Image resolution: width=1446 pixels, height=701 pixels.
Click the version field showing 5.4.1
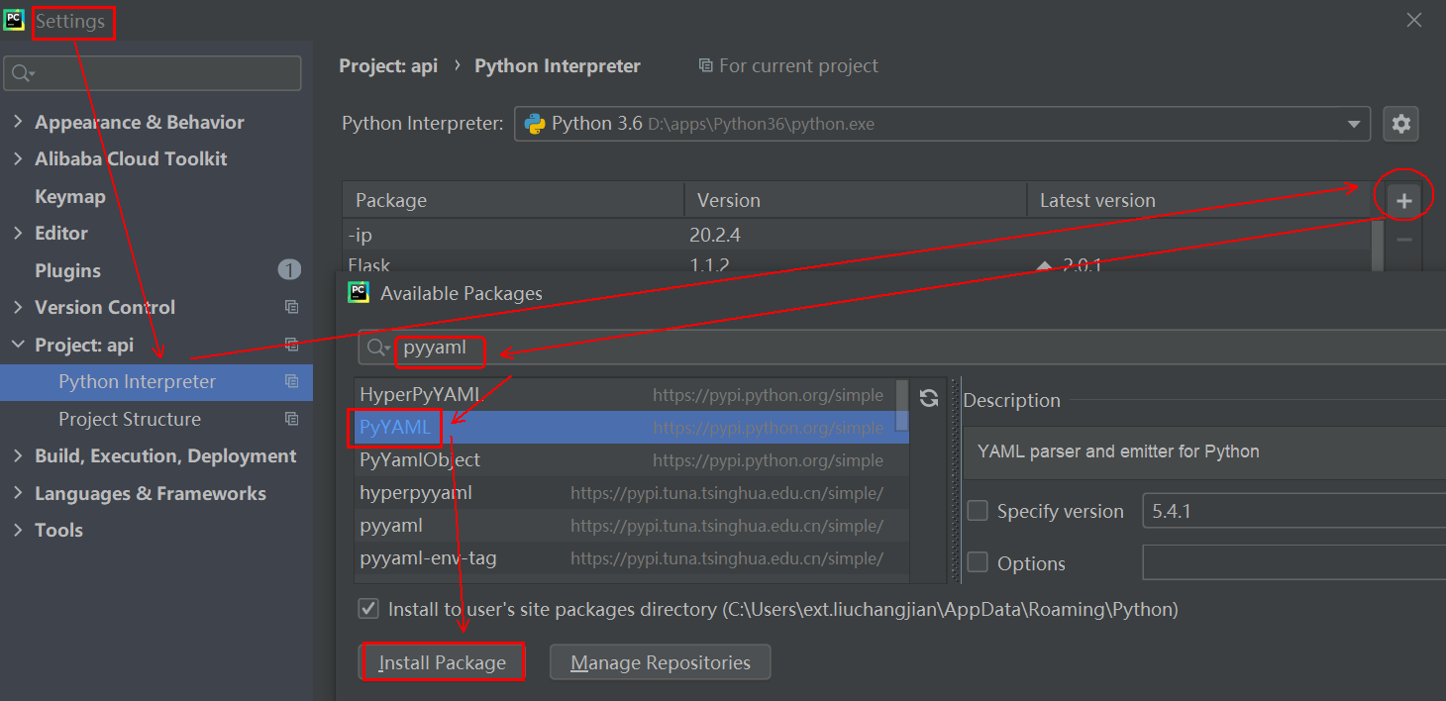click(1293, 511)
